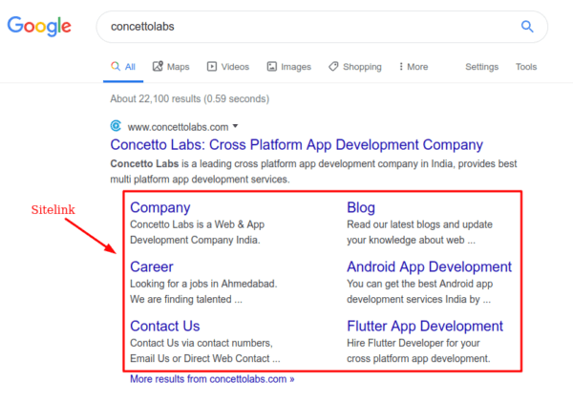Open the Contact Us sitelink

(164, 326)
